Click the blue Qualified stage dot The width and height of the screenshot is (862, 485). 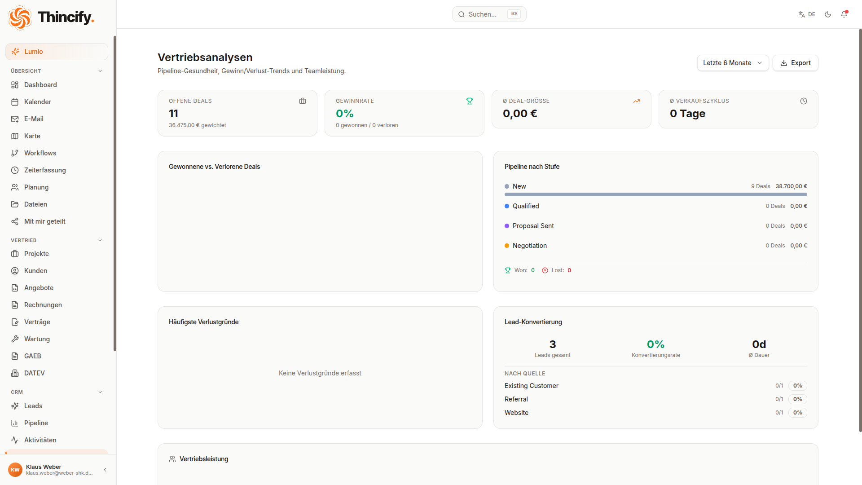pyautogui.click(x=507, y=206)
